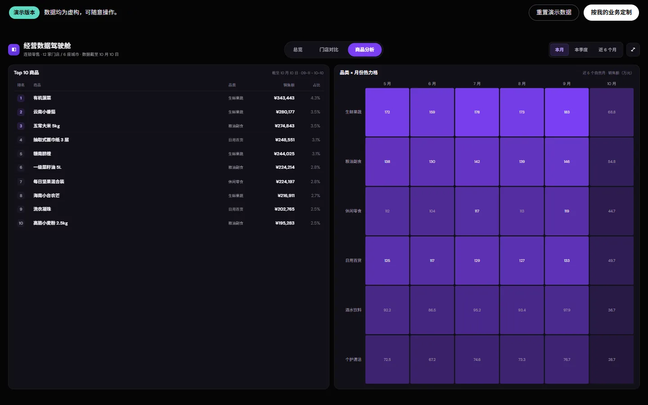Click the 抽取式面巾纸 3 层 product
The width and height of the screenshot is (648, 405).
51,140
